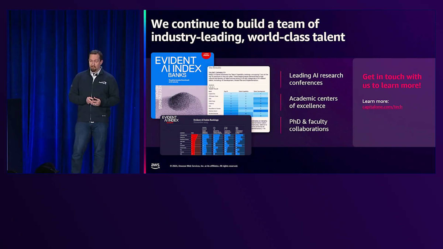Click 'Academic centers of excellence' bullet
This screenshot has height=249, width=443.
point(313,102)
